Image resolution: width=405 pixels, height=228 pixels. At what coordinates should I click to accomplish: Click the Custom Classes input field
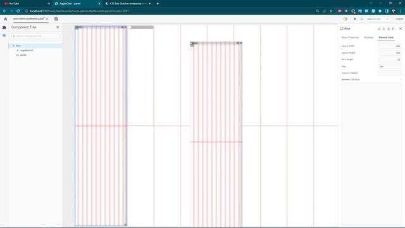(390, 73)
